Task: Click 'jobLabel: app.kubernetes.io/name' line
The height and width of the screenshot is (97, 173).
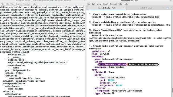Action: pos(24,81)
